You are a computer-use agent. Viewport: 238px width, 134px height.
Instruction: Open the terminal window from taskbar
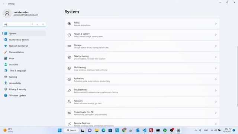(158, 130)
